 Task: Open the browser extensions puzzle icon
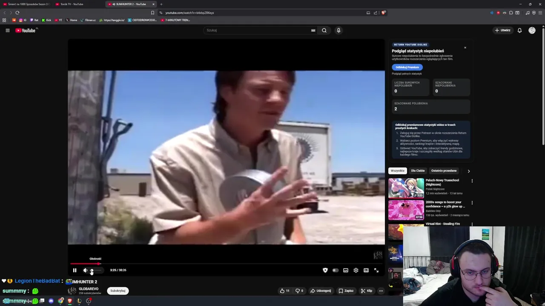pyautogui.click(x=511, y=13)
